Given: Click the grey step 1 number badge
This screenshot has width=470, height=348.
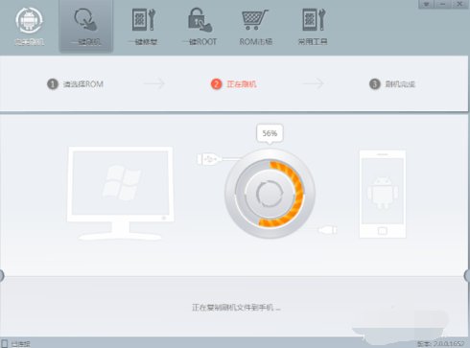Looking at the screenshot, I should tap(53, 84).
